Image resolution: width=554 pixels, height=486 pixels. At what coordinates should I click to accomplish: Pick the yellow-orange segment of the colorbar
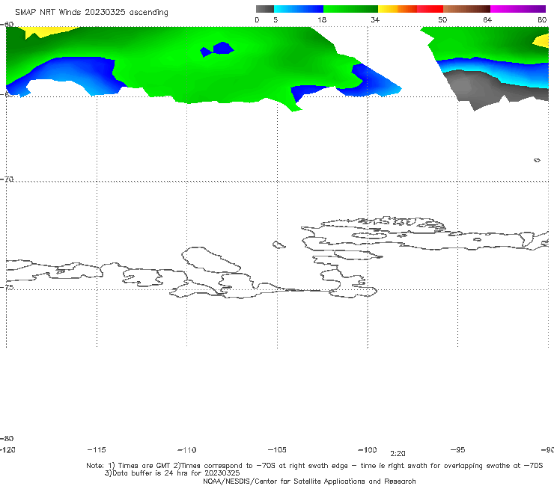point(398,9)
